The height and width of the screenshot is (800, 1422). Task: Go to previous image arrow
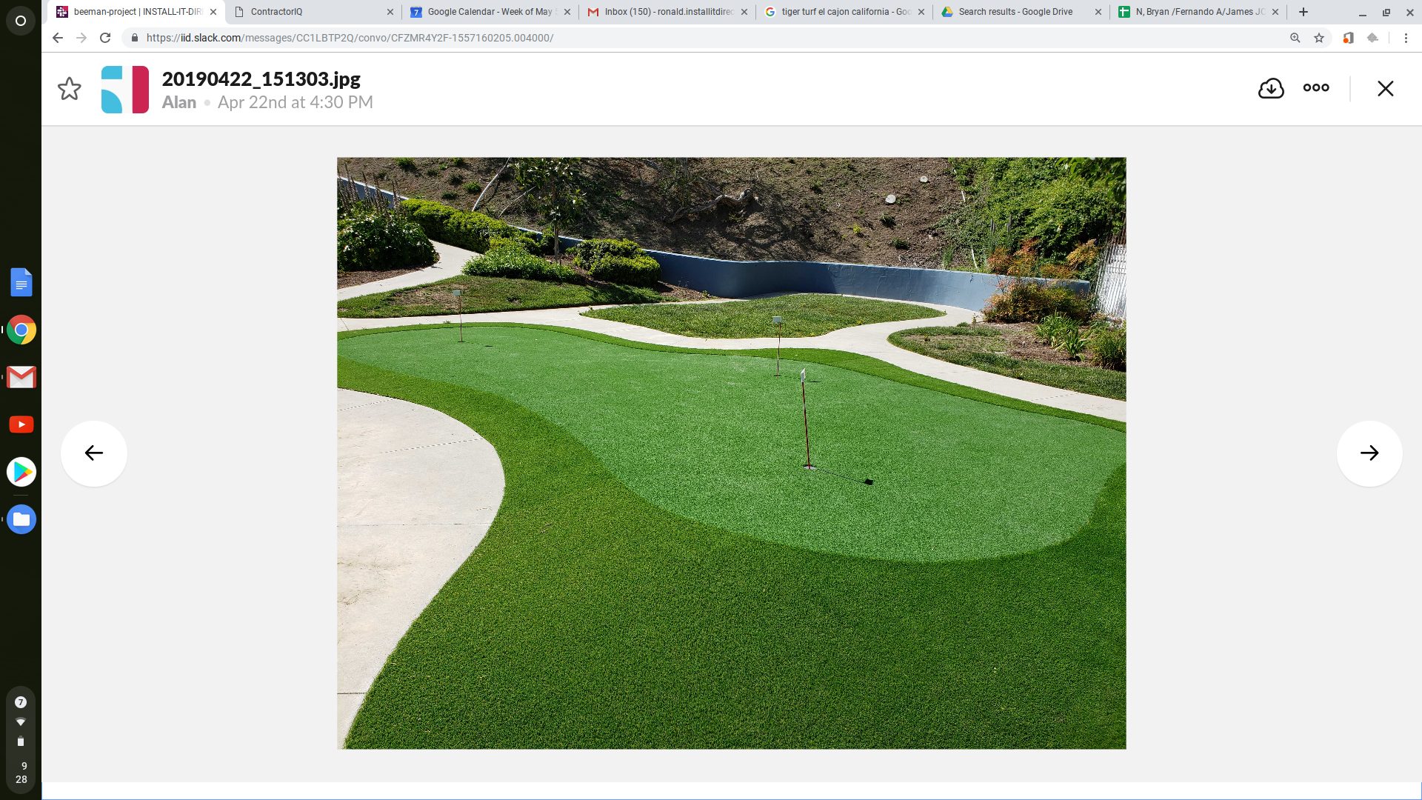[94, 453]
